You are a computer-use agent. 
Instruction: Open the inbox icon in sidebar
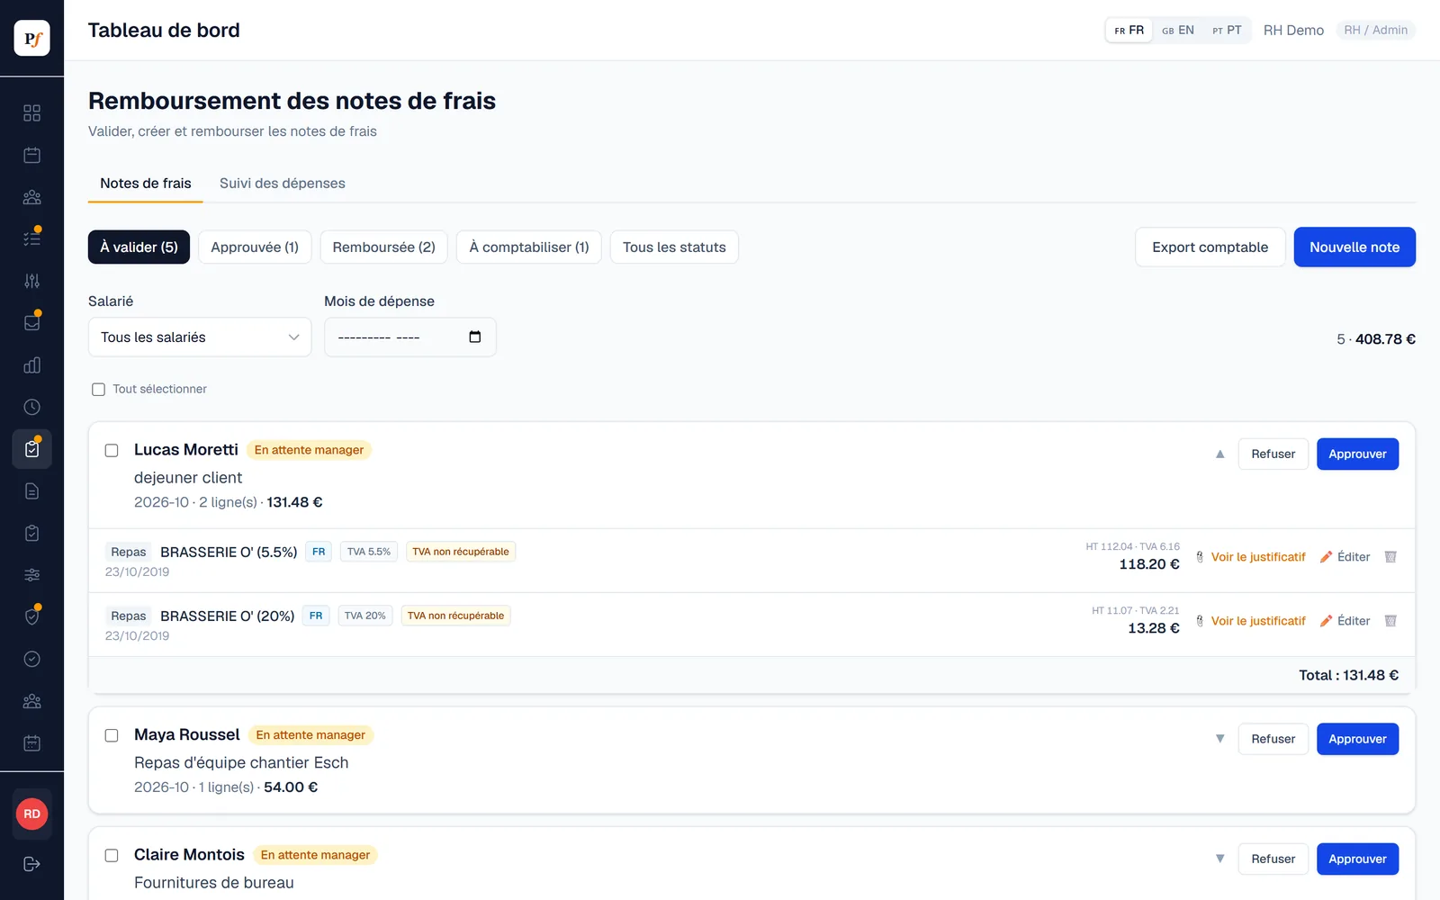[31, 322]
